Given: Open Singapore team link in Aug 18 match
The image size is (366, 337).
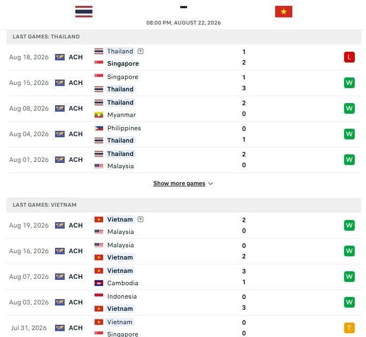Looking at the screenshot, I should point(123,64).
